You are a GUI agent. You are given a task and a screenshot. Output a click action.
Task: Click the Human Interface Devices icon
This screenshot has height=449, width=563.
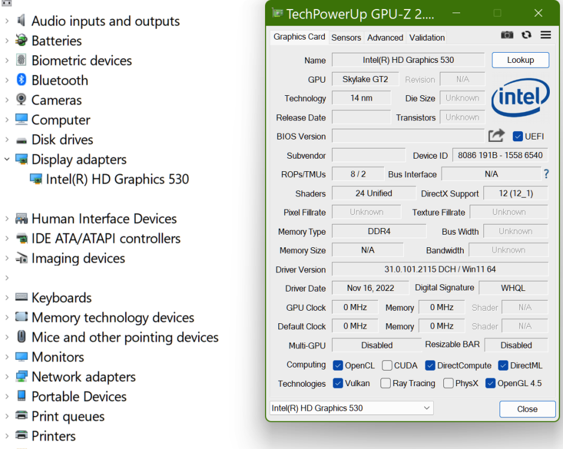pyautogui.click(x=22, y=218)
